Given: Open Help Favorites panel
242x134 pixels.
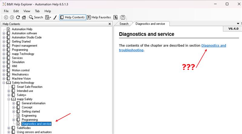Looking at the screenshot, I should pyautogui.click(x=99, y=17).
